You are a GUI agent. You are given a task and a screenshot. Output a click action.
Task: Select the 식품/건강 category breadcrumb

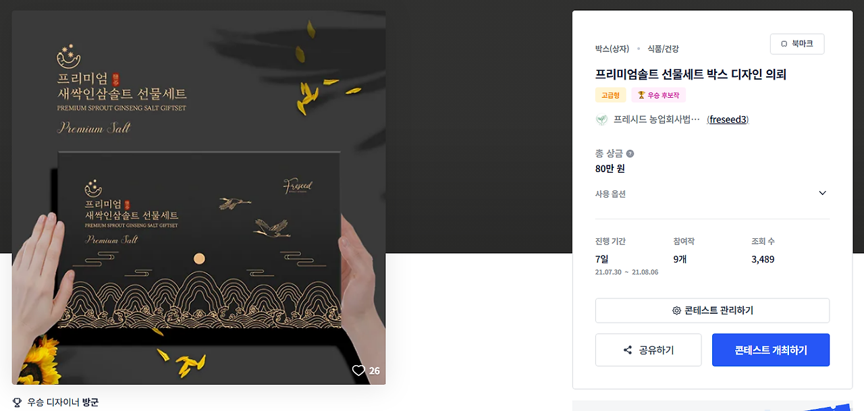click(663, 49)
